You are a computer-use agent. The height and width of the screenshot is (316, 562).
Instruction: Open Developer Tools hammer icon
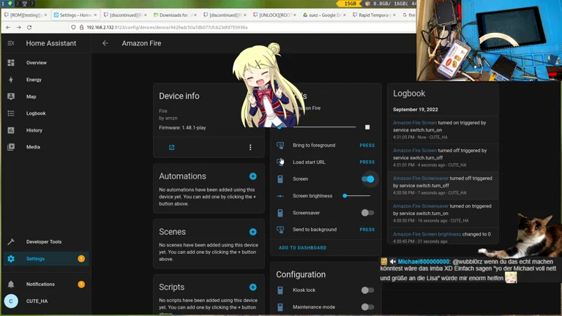click(x=11, y=242)
